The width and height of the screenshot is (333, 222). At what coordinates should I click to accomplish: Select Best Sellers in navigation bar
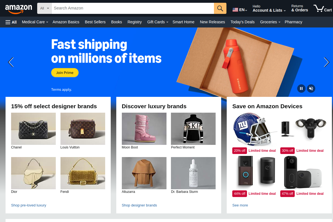[95, 22]
